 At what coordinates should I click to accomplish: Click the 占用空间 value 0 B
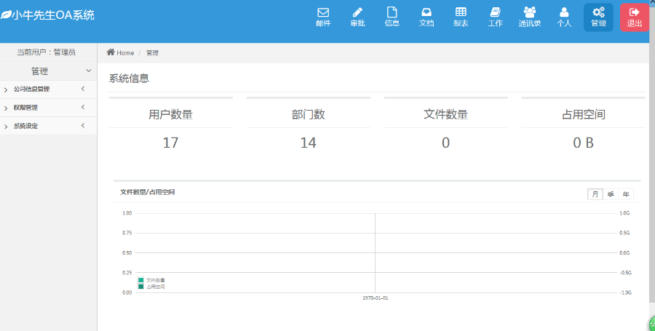click(x=583, y=143)
